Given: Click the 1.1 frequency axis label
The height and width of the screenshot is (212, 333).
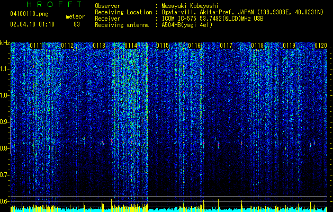Looking at the screenshot, I should [5, 69].
